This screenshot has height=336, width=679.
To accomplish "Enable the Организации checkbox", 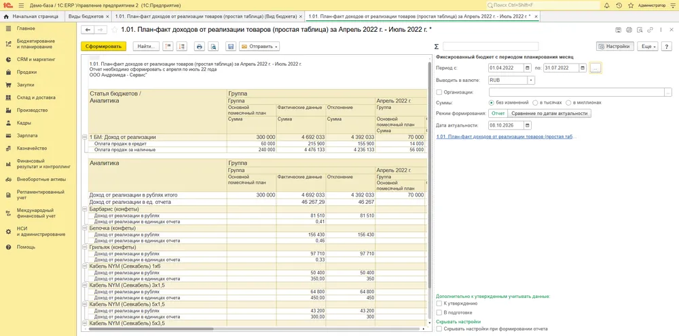I will click(x=439, y=92).
